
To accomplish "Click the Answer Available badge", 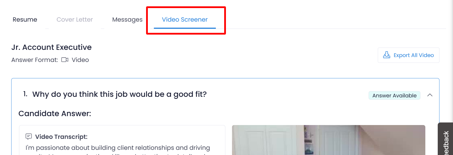I will [x=394, y=95].
